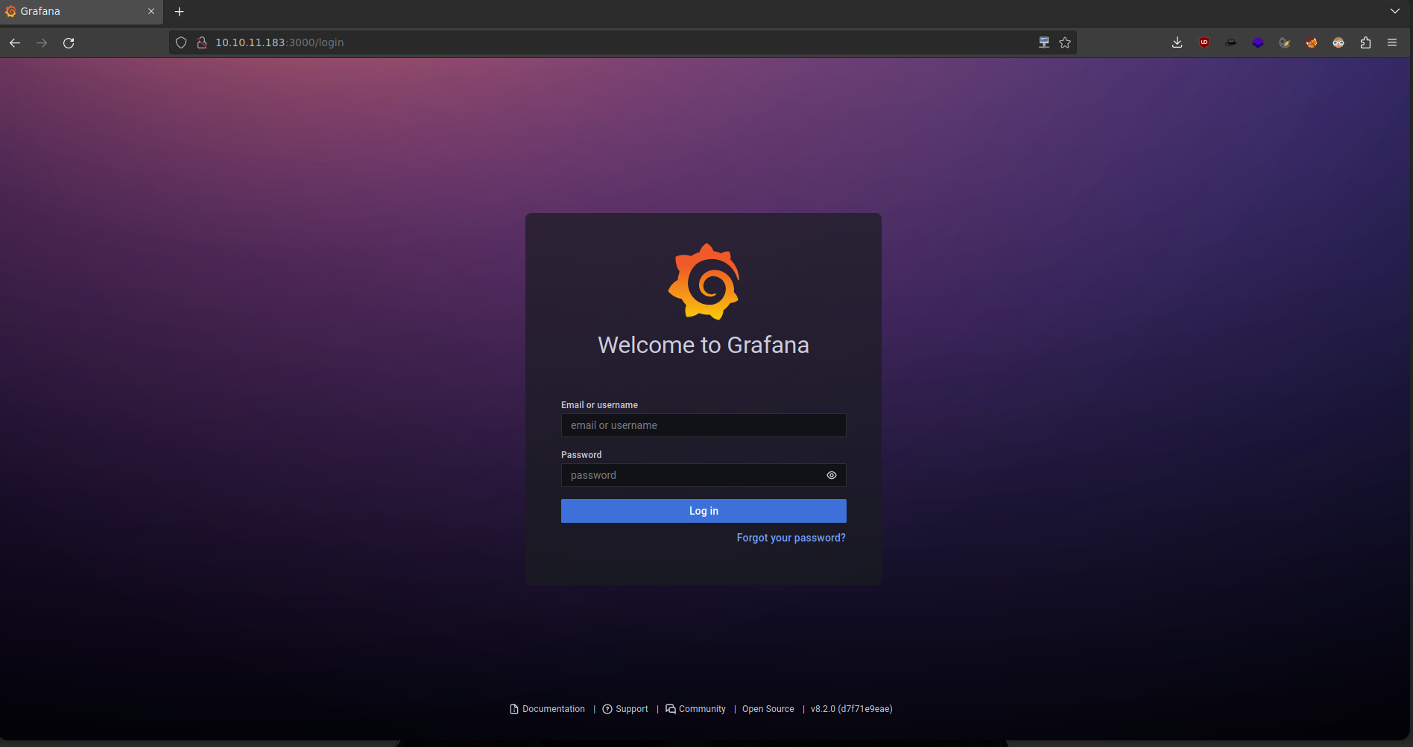
Task: Click version v8.2.0 (d7f71e9eae) text
Action: tap(852, 709)
